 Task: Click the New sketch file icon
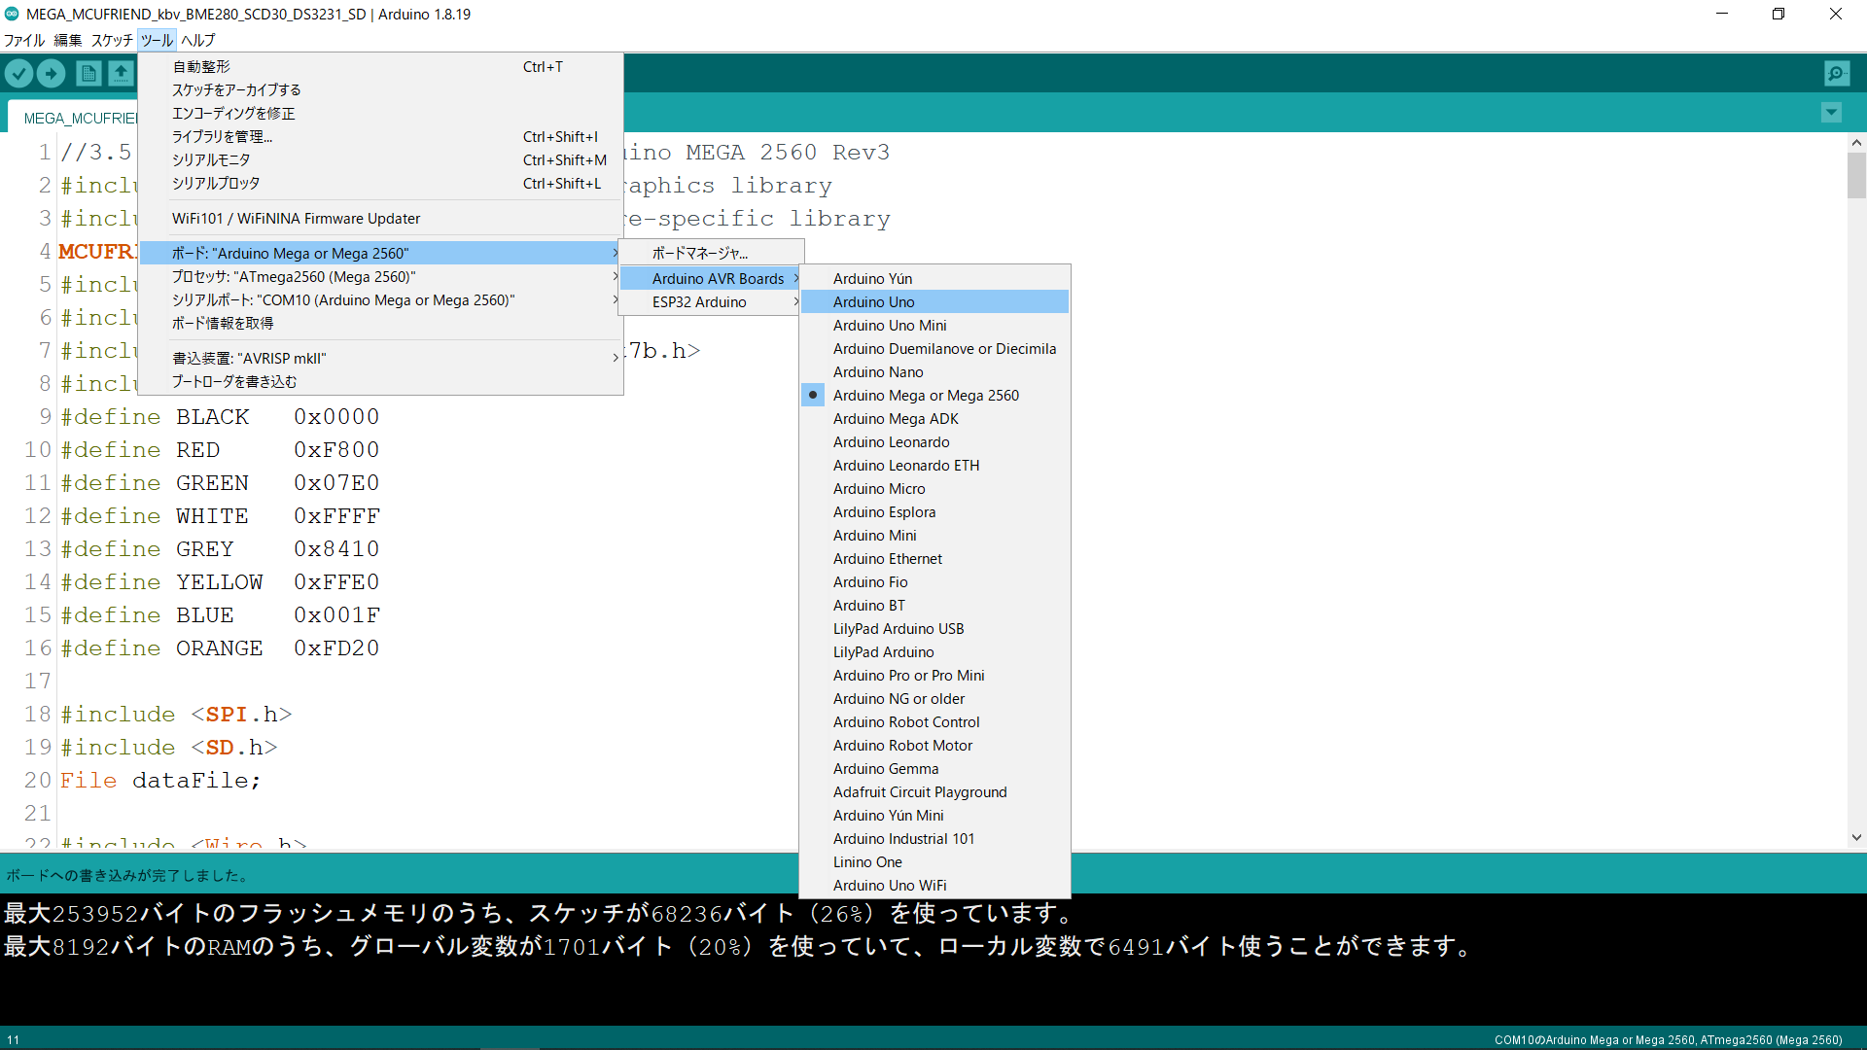click(88, 74)
